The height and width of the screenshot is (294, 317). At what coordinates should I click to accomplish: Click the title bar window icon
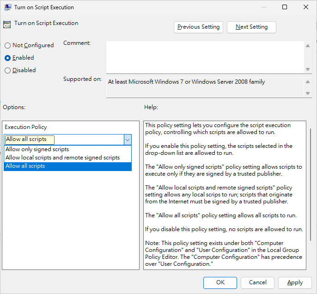(8, 7)
